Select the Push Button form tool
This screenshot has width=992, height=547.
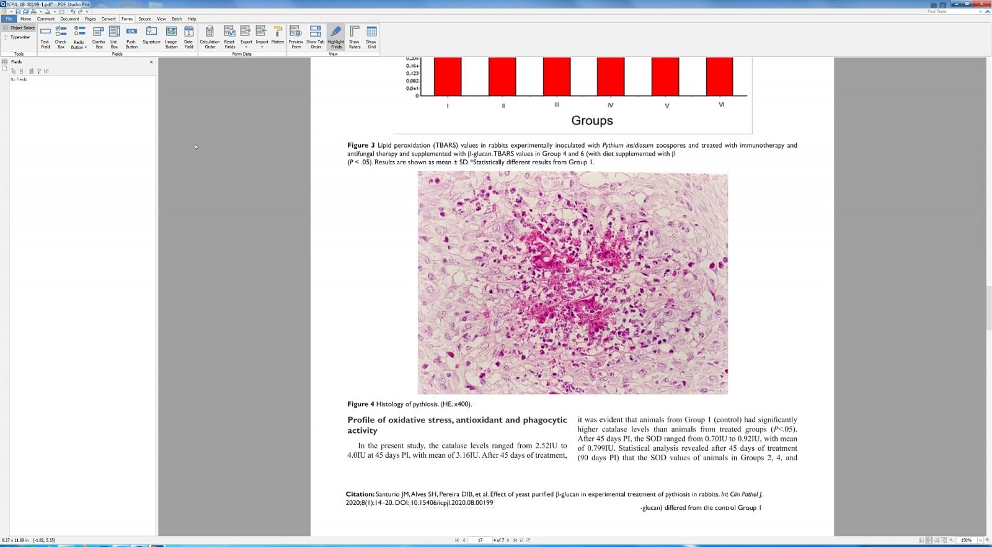point(131,37)
